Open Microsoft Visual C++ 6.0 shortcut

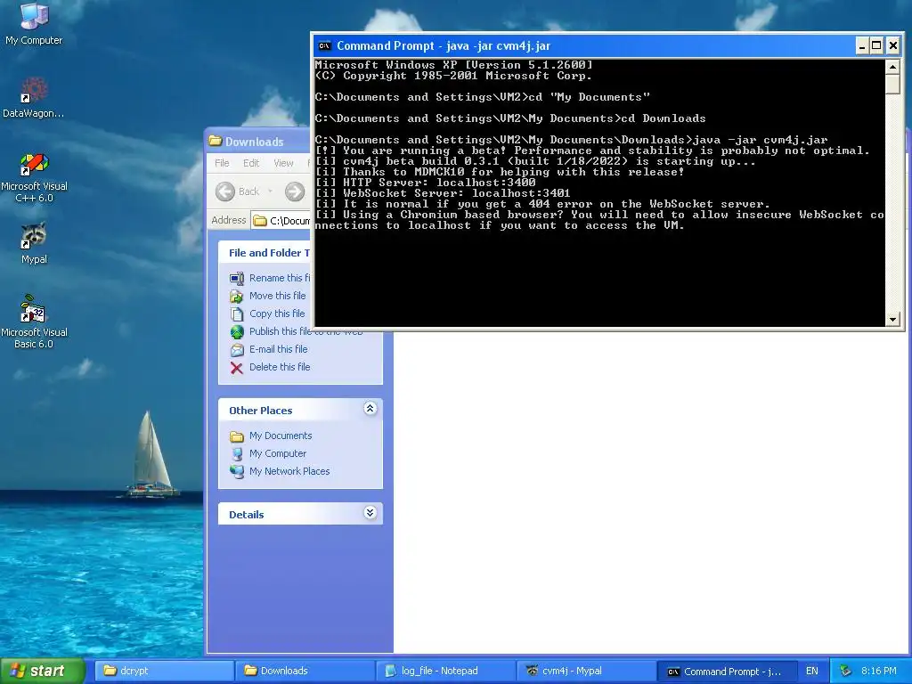click(x=34, y=177)
